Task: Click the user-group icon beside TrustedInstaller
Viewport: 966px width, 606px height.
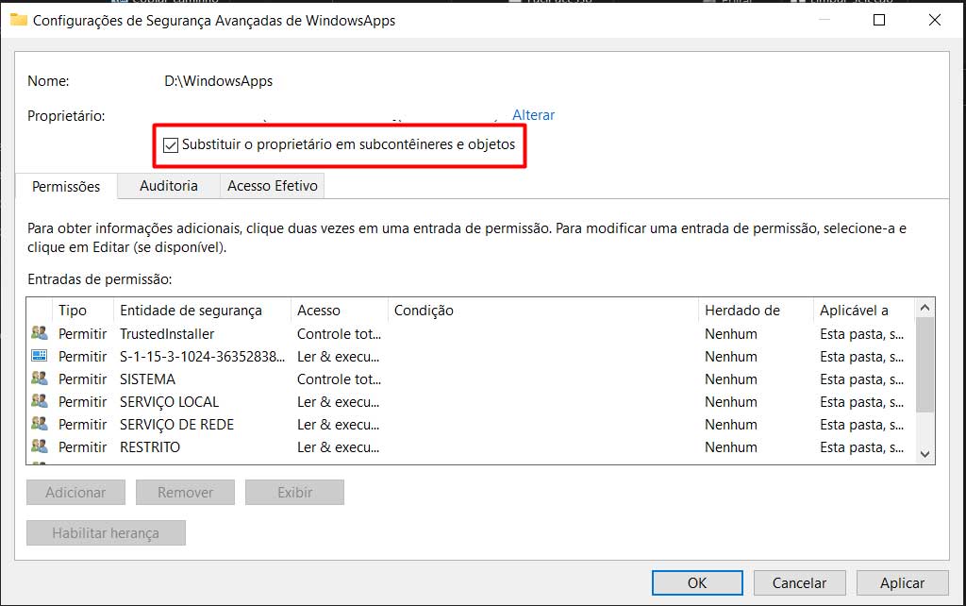Action: [40, 333]
